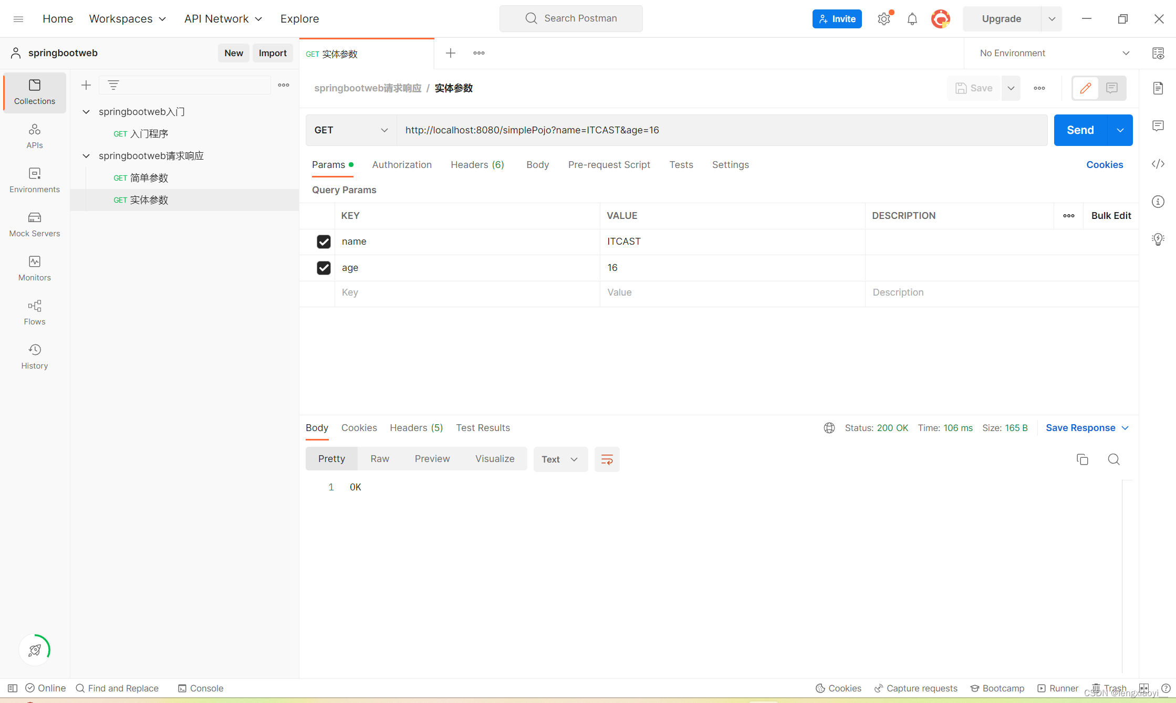Screen dimensions: 1176x703
Task: Click the request URL input field
Action: point(722,130)
